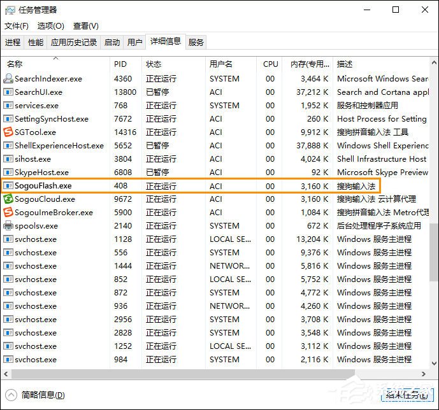Click the spoolsv.exe printer icon
Screen dimensions: 439x410
(x=8, y=226)
